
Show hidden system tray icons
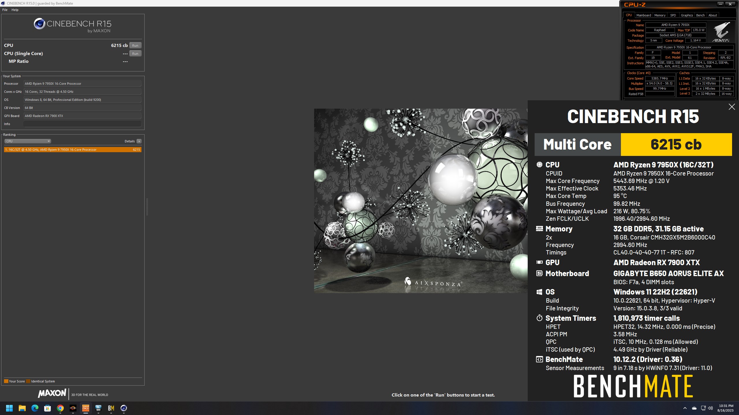[685, 408]
